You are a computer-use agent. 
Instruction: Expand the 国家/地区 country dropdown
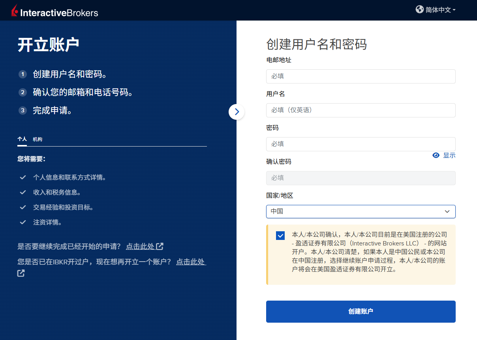pyautogui.click(x=361, y=212)
